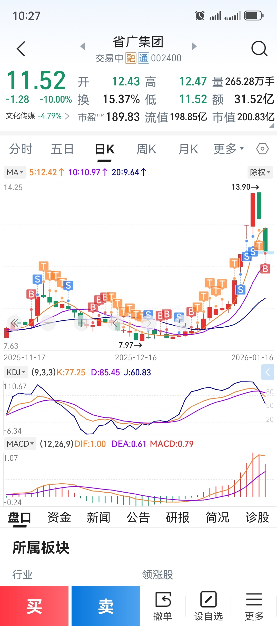Tap the 撤单 cancel order icon
Screen dimensions: 277x626
(163, 606)
